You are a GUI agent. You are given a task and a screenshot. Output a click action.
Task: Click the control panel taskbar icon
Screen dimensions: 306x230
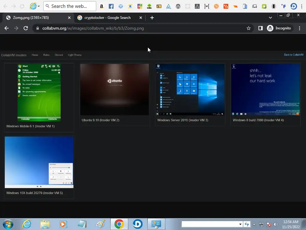point(156,224)
